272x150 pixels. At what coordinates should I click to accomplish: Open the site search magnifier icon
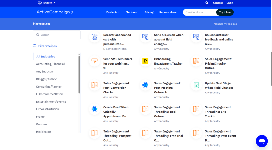(207, 3)
